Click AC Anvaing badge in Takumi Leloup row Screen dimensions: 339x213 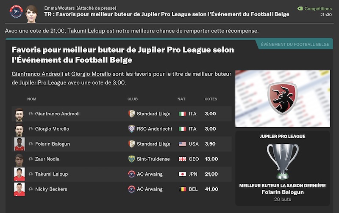(131, 174)
